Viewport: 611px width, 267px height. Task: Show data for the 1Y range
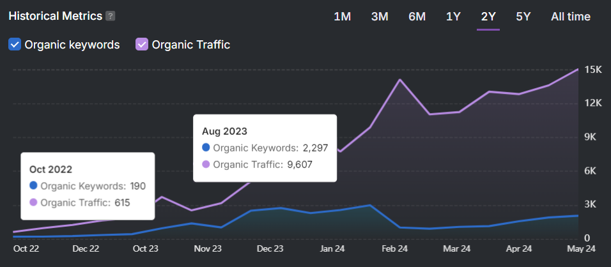(x=453, y=17)
